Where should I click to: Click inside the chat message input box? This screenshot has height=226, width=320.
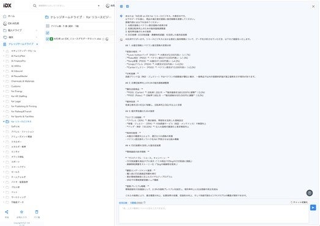tap(214, 214)
